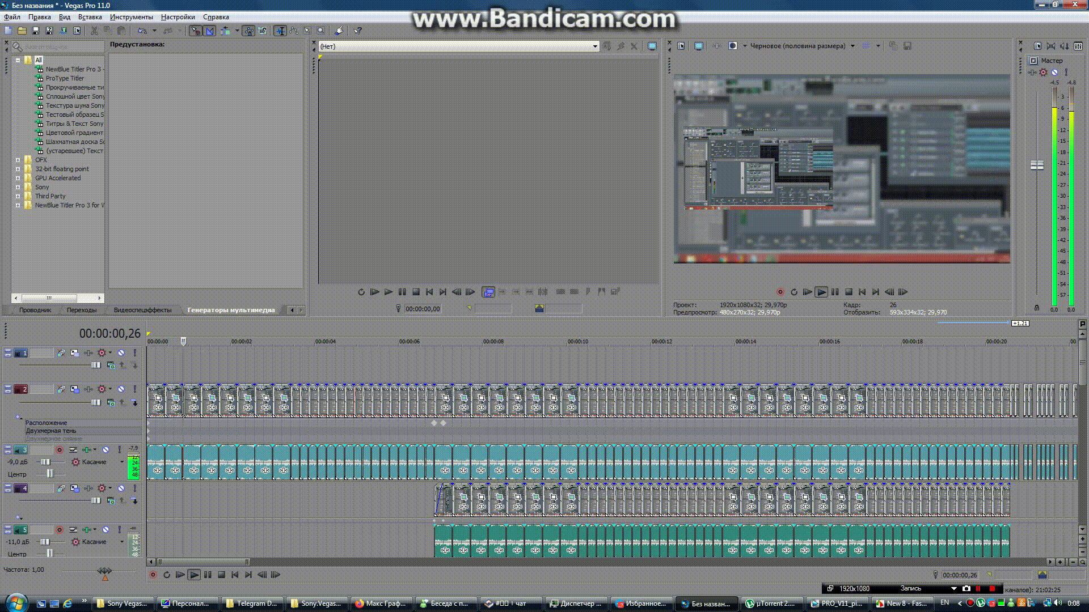Open Track FX for track 1
The width and height of the screenshot is (1089, 612).
point(102,352)
